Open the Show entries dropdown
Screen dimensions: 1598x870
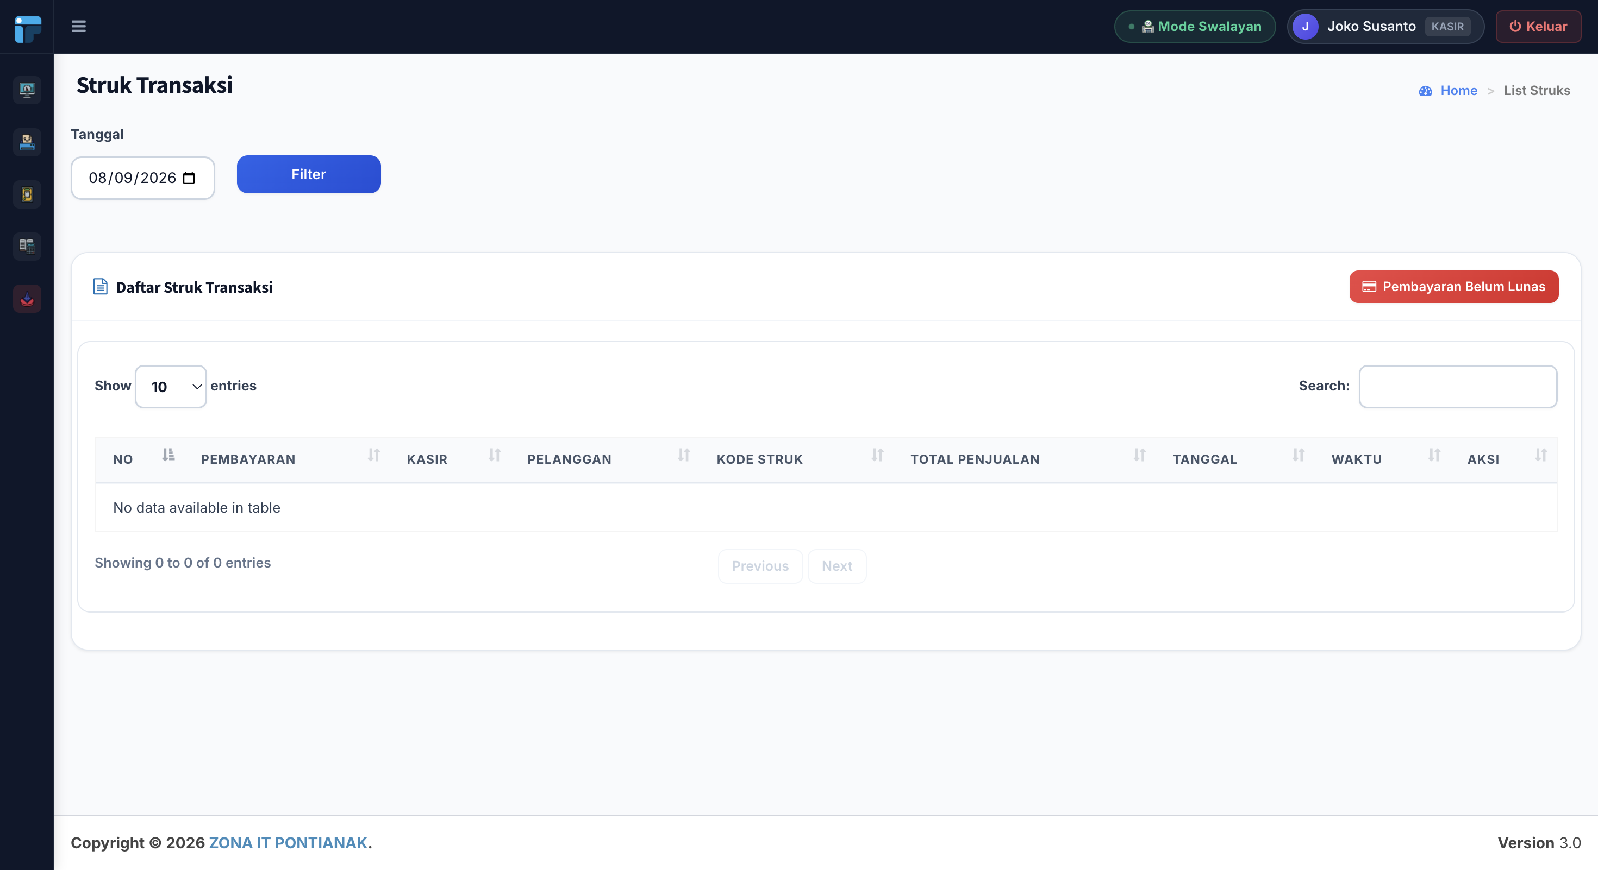click(171, 387)
